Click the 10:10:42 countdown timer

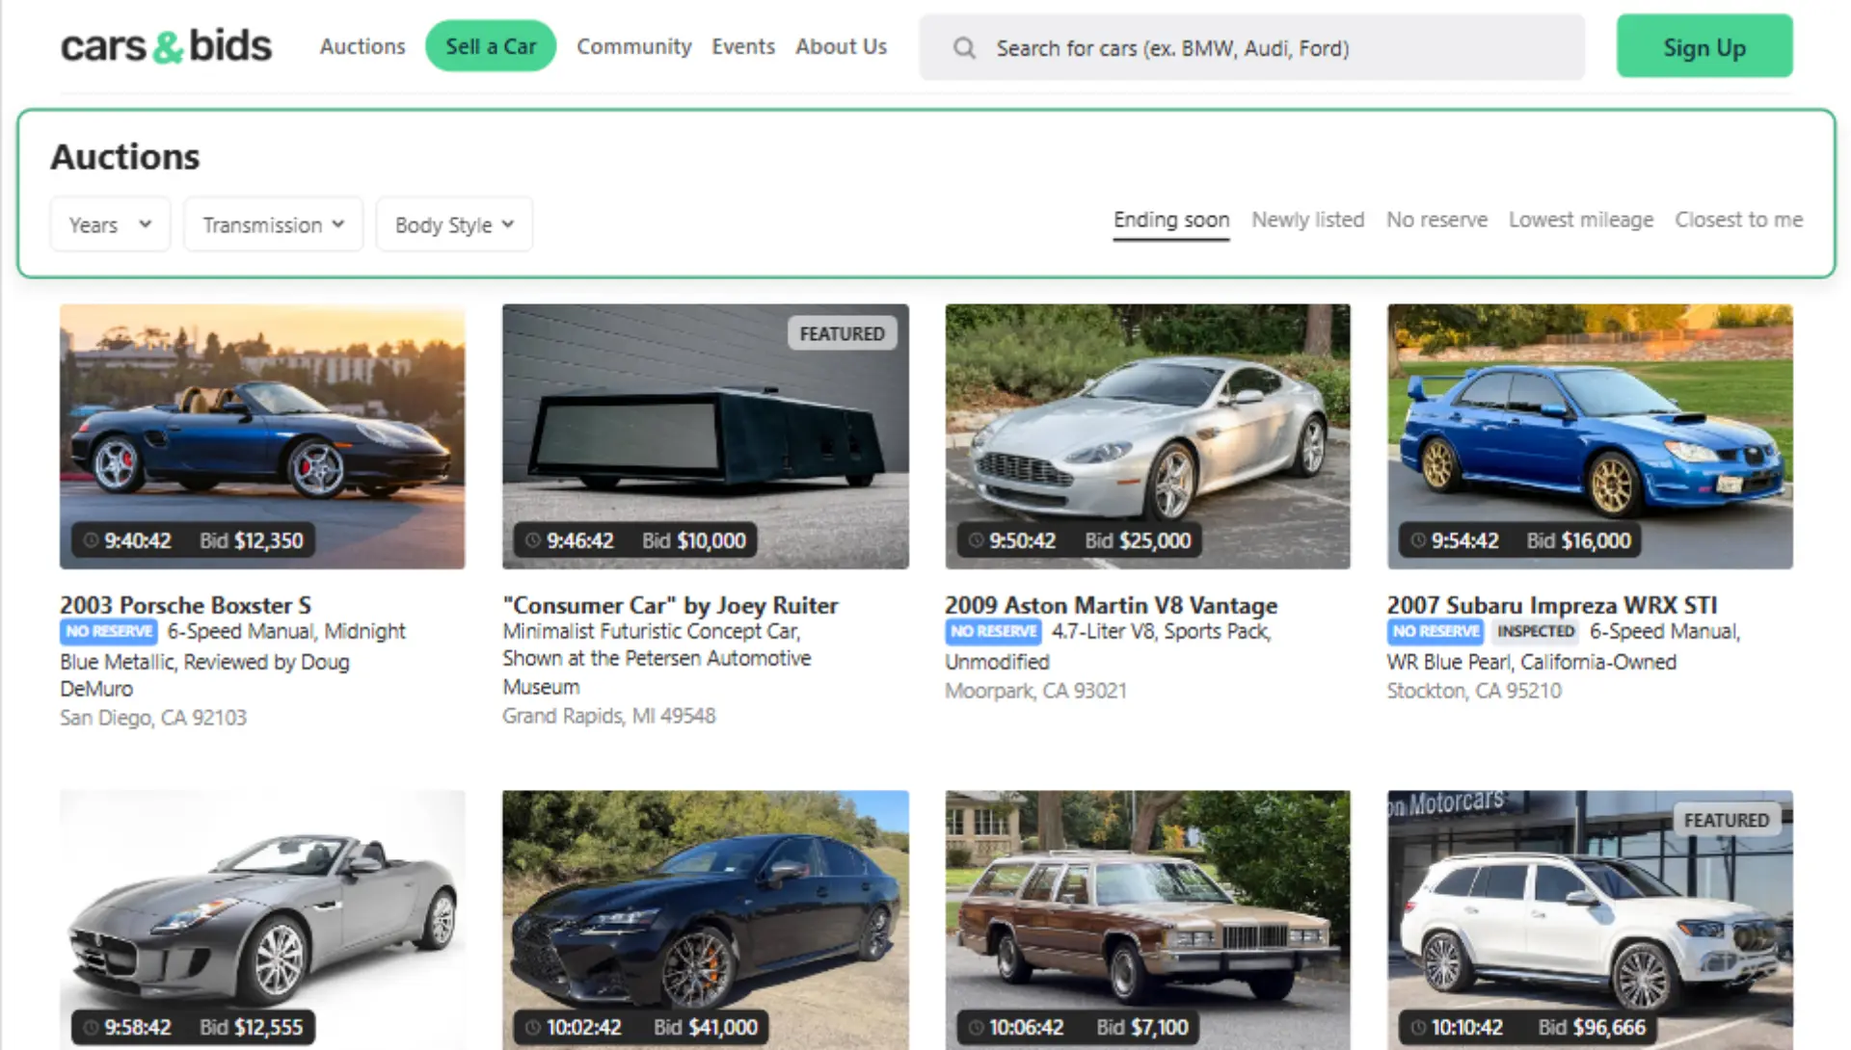1466,1027
